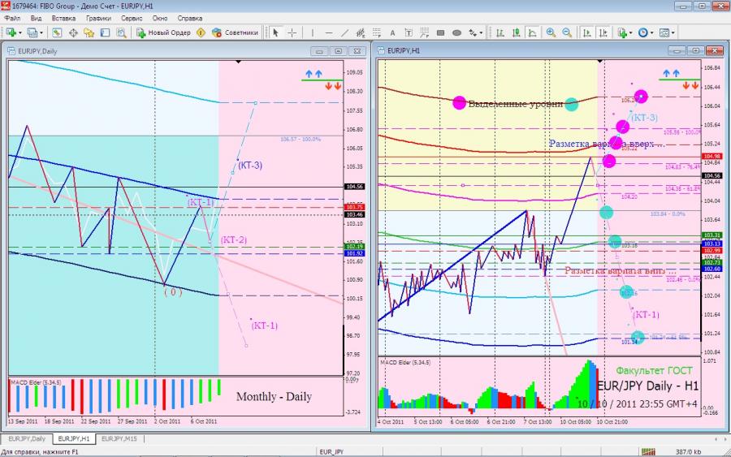Select the Fibonacci Retracement tool
This screenshot has width=731, height=457.
tap(377, 32)
